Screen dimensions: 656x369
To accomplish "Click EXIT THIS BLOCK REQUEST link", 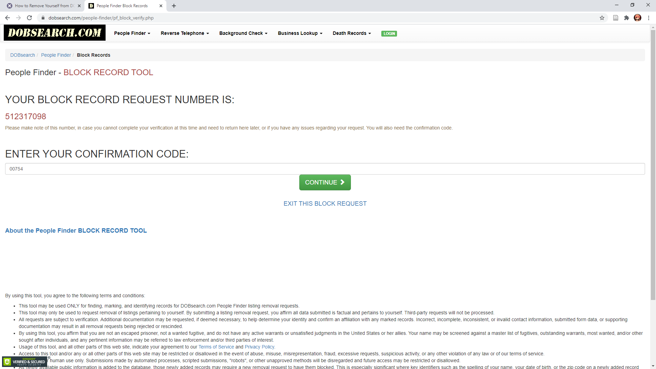I will point(325,204).
